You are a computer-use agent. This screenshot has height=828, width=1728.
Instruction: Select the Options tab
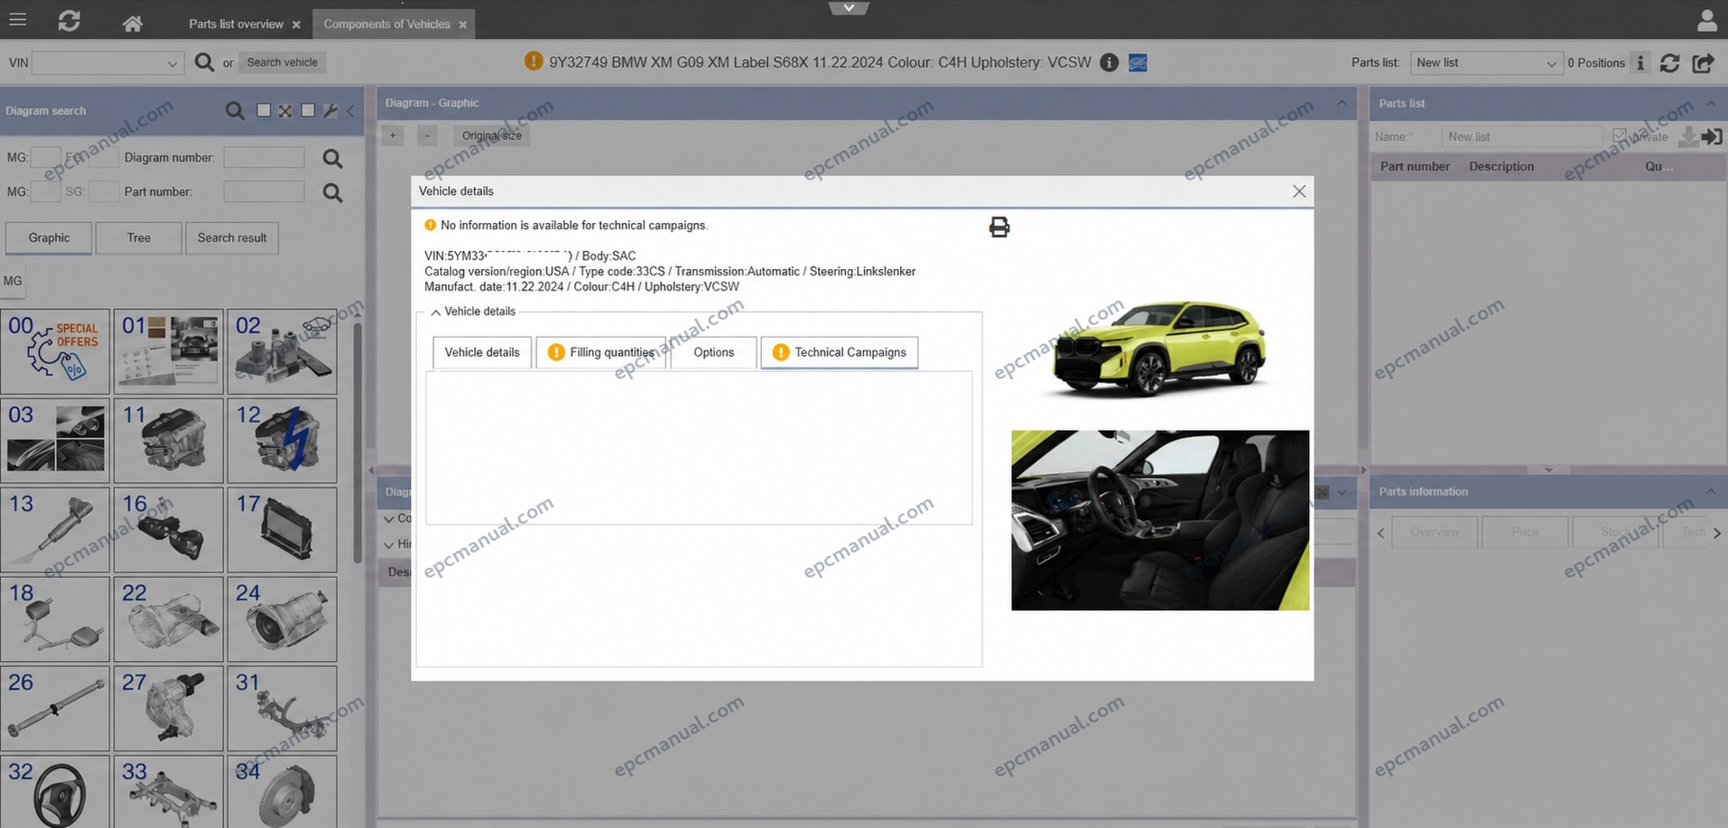click(713, 352)
